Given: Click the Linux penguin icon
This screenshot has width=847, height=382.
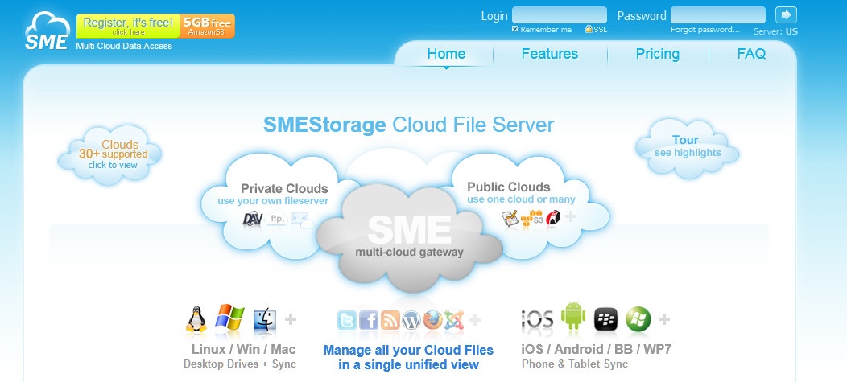Looking at the screenshot, I should [x=196, y=319].
